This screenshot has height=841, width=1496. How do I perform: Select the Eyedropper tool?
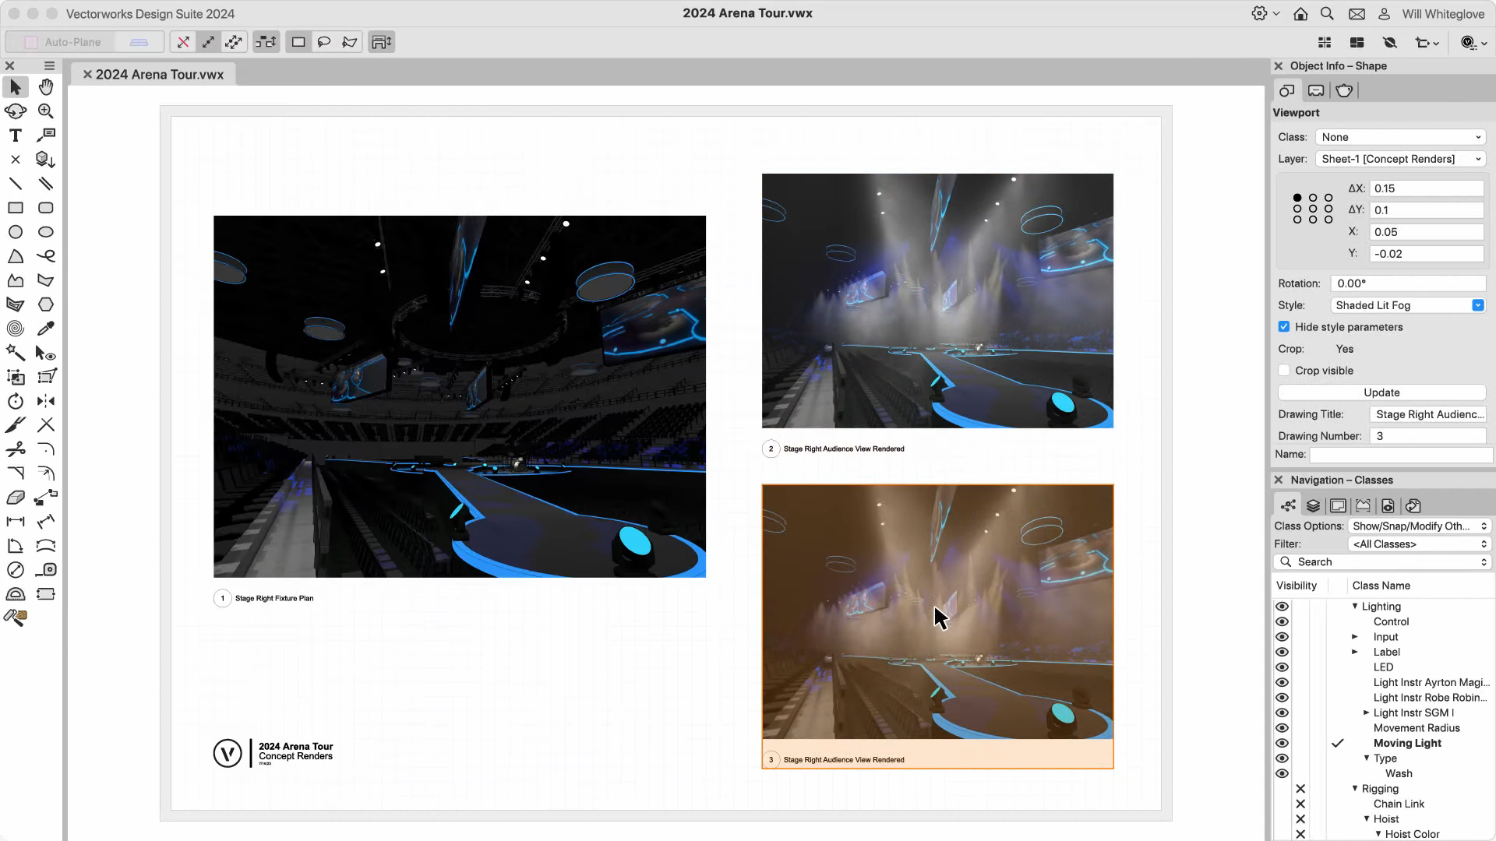(x=46, y=329)
